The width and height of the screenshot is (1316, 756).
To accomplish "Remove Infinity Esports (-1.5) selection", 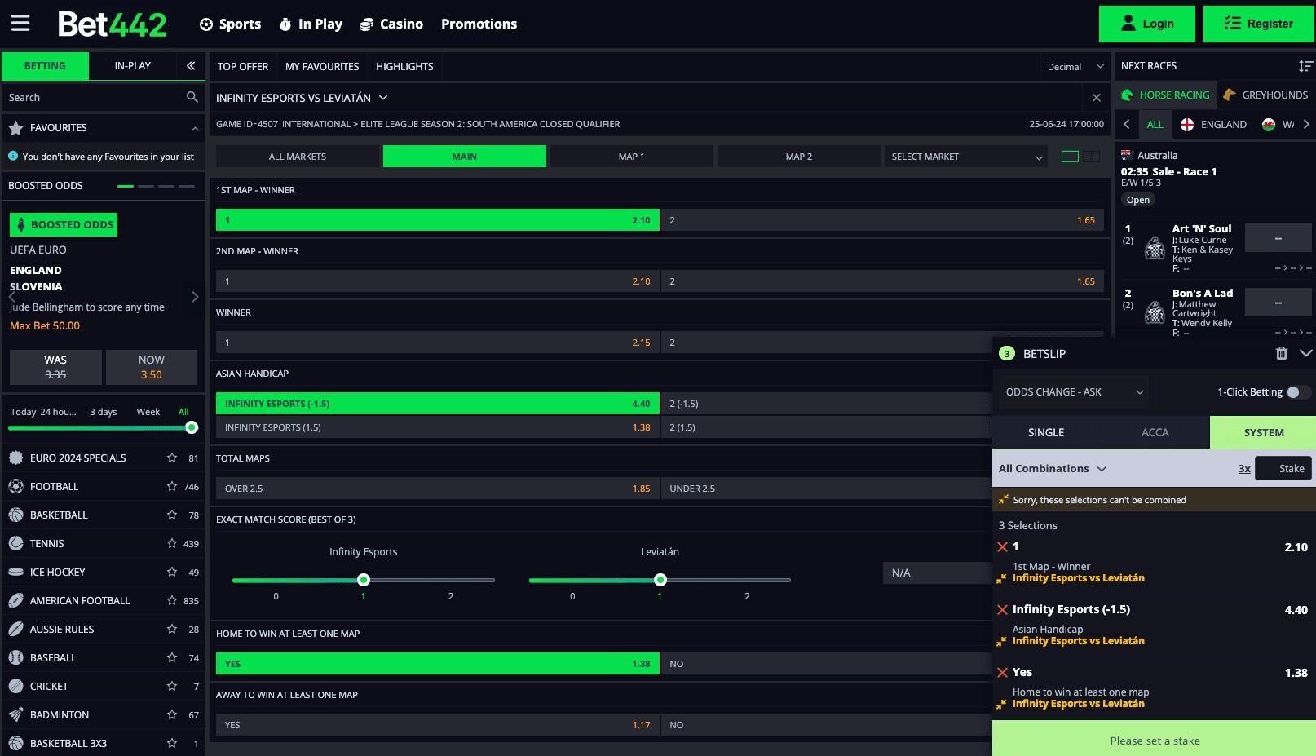I will coord(1003,610).
